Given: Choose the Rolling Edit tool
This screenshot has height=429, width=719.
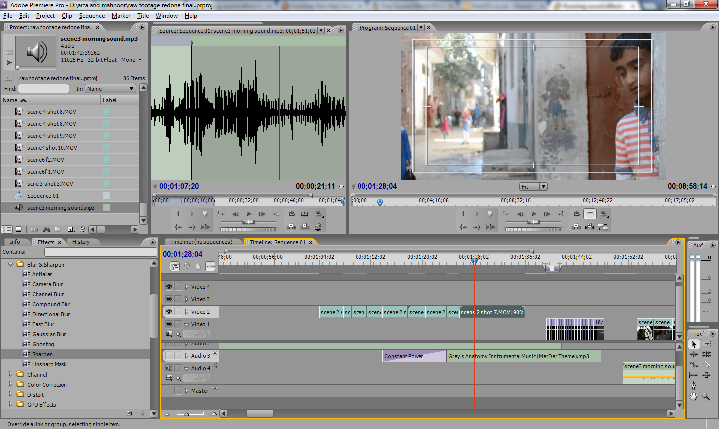Looking at the screenshot, I should (x=706, y=354).
